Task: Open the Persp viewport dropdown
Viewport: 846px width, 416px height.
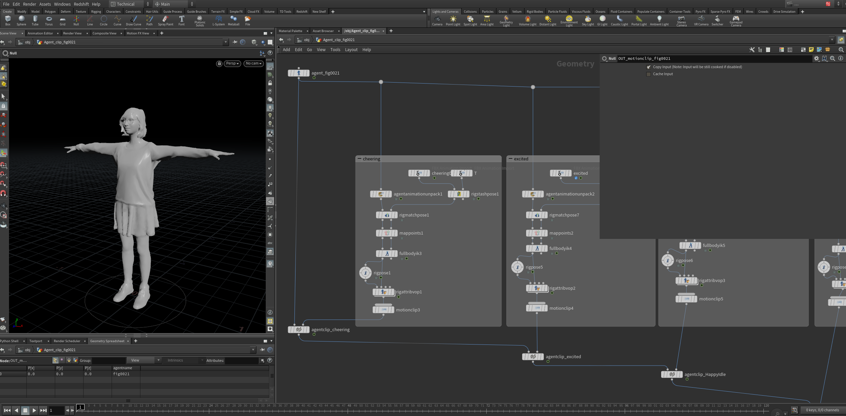Action: click(232, 63)
